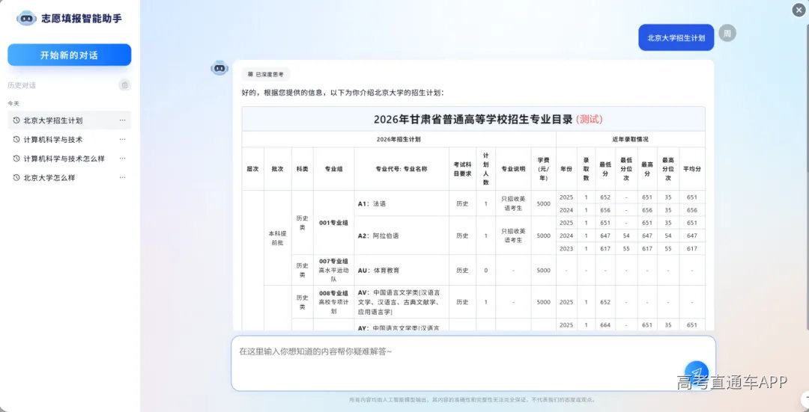The image size is (809, 412).
Task: Click the A2: 阿拉伯语 major cell
Action: 402,236
